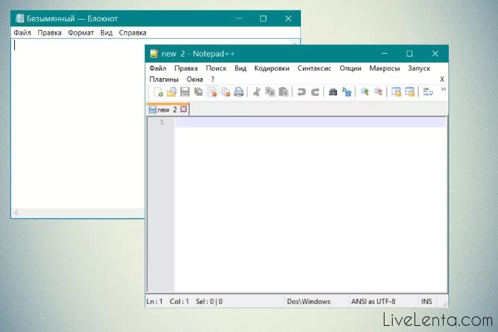
Task: Expand hidden toolbar icons with double chevron
Action: 444,89
